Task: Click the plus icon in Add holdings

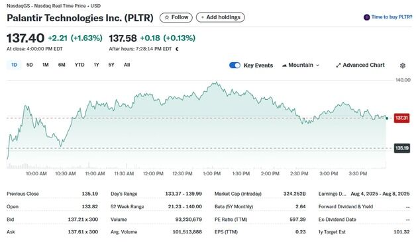Action: point(203,17)
